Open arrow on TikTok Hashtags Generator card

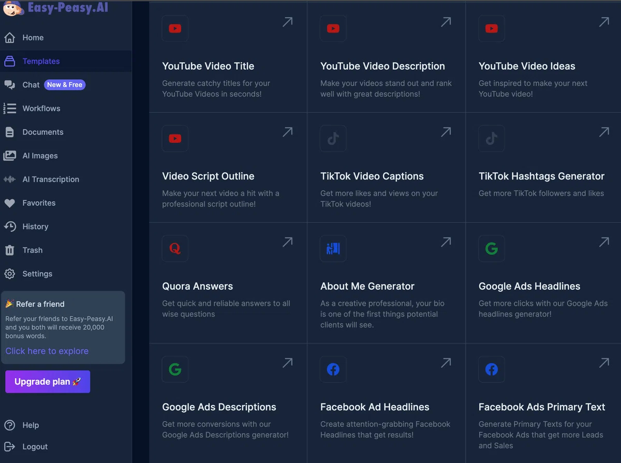pos(604,132)
